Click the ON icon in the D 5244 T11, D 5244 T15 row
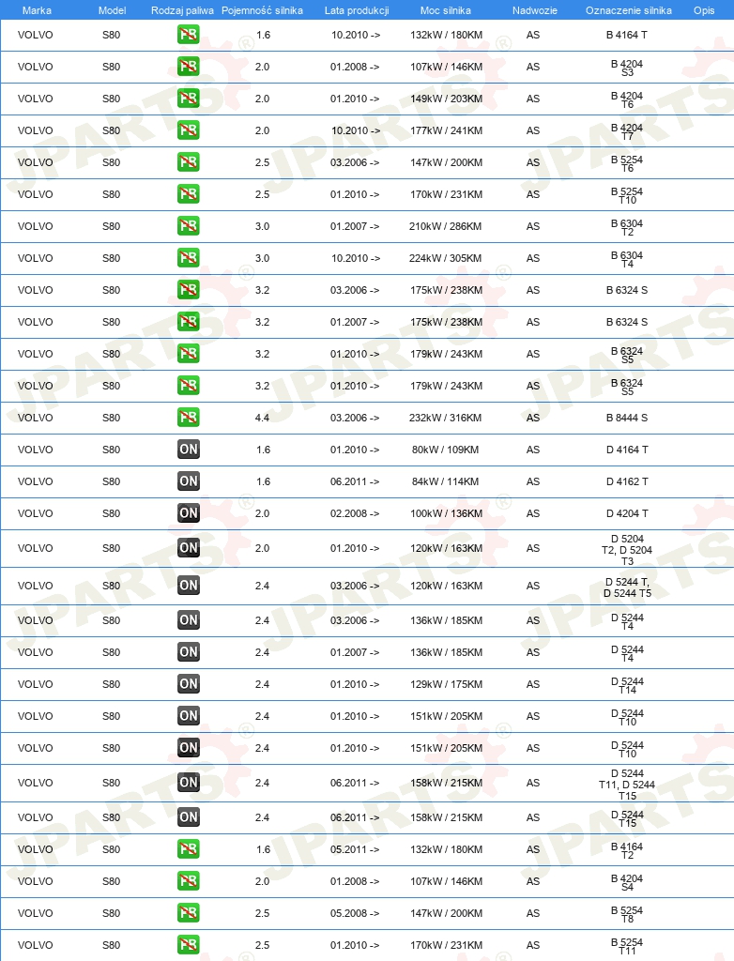Image resolution: width=734 pixels, height=961 pixels. [189, 783]
